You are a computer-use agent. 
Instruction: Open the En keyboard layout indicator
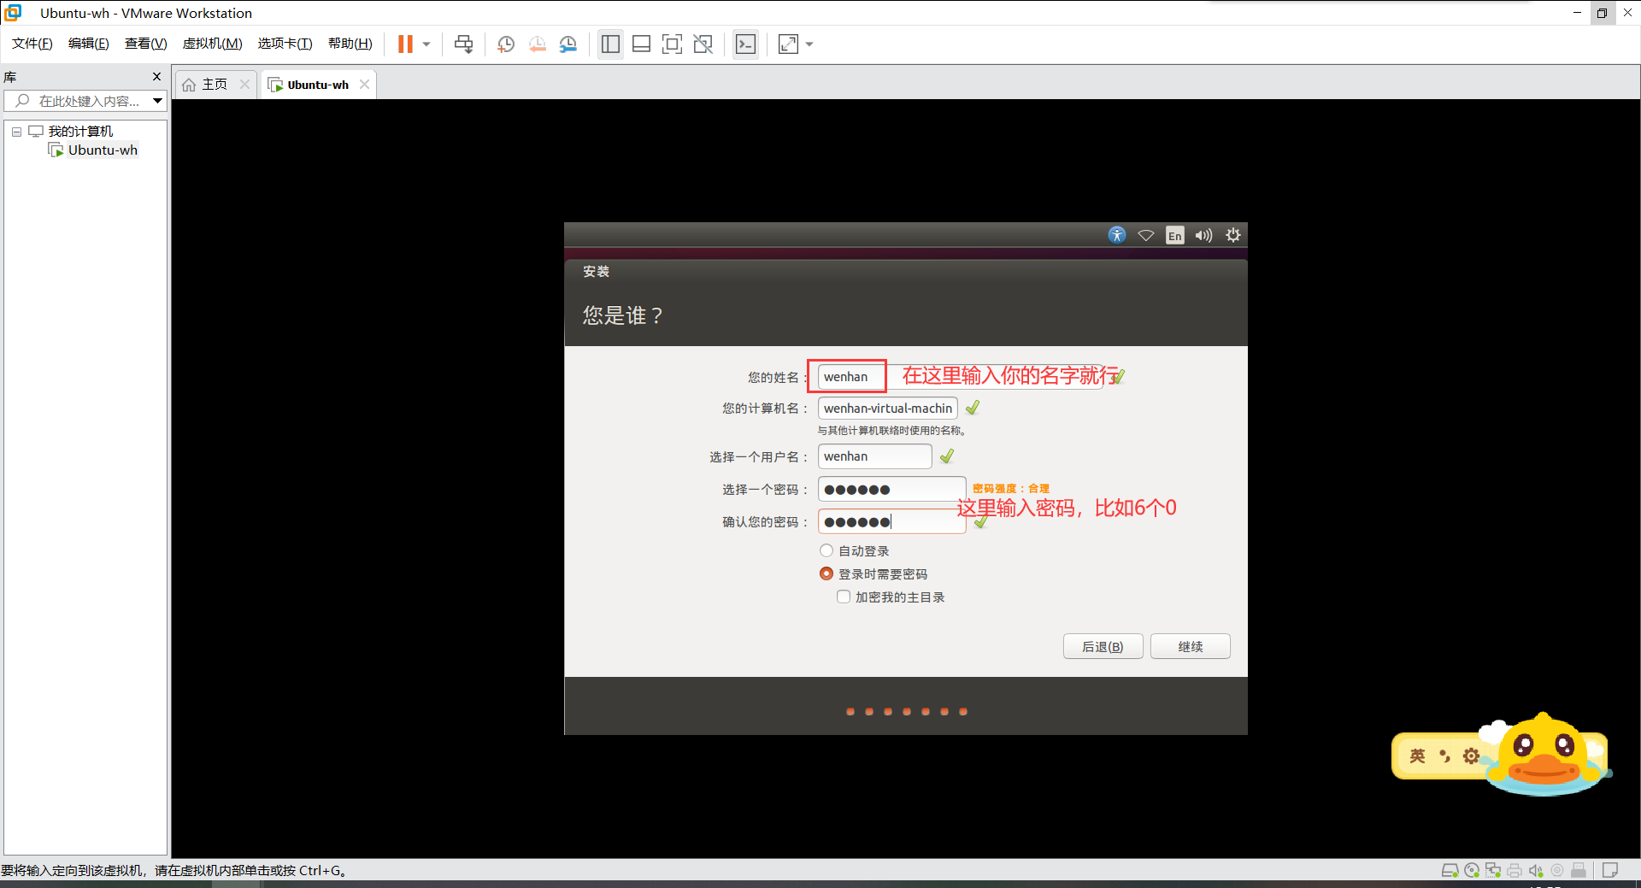coord(1175,236)
